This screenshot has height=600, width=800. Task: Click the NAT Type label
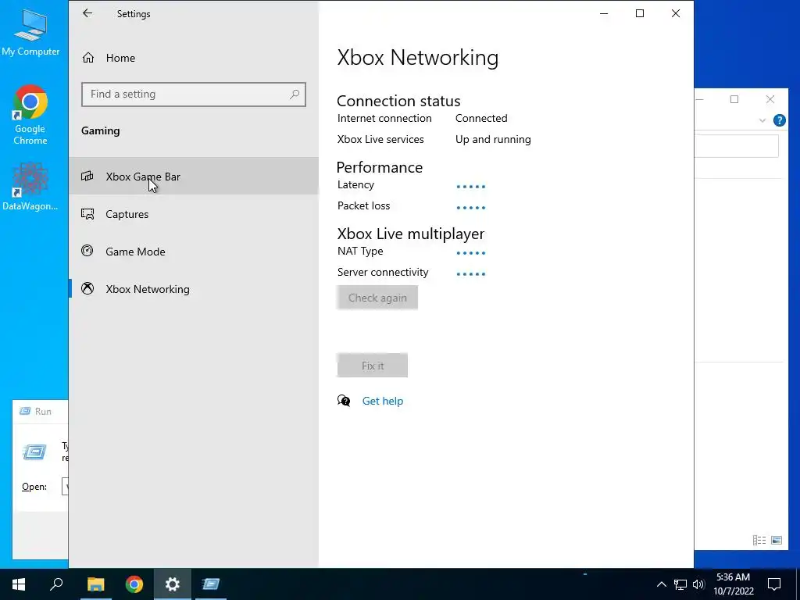click(x=360, y=252)
